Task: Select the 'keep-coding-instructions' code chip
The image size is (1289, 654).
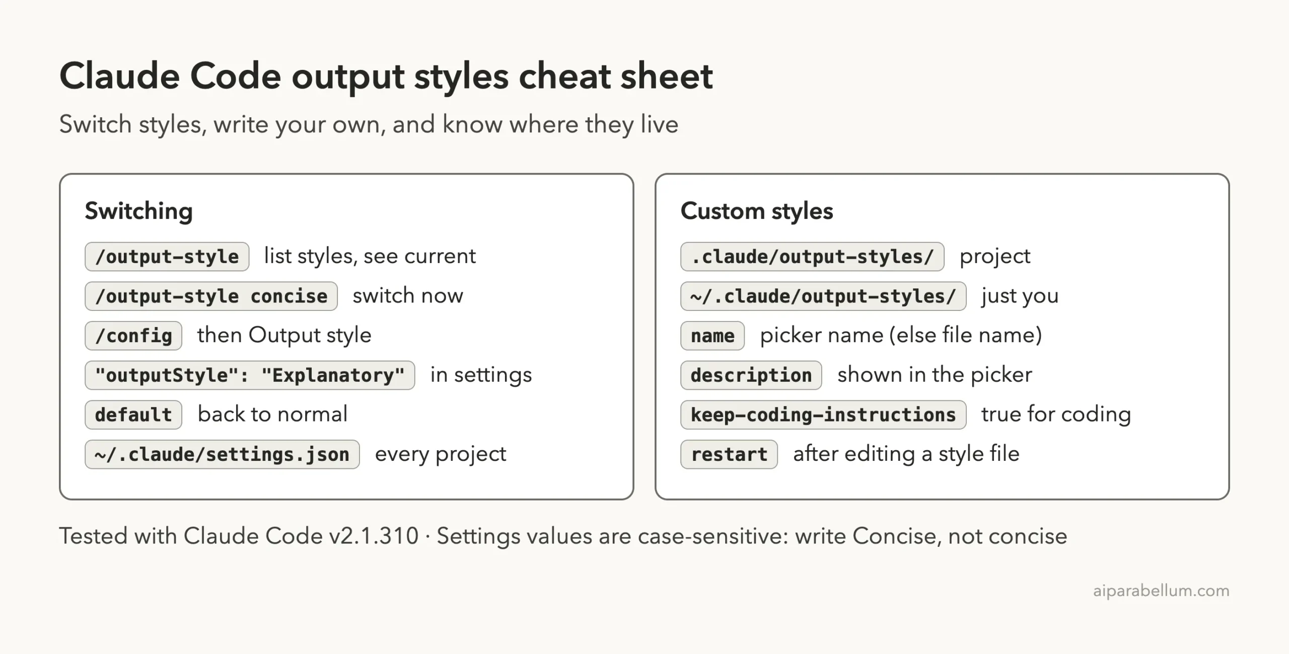Action: click(823, 415)
